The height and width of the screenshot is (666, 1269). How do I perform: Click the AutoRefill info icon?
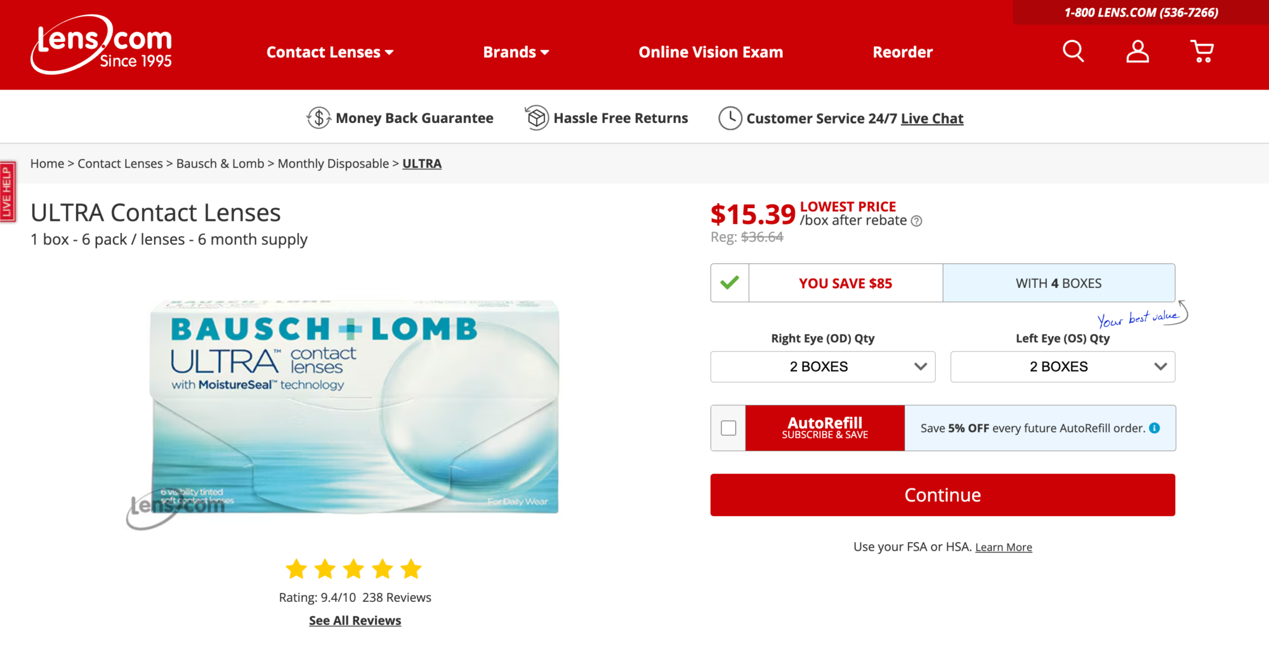pyautogui.click(x=1155, y=428)
